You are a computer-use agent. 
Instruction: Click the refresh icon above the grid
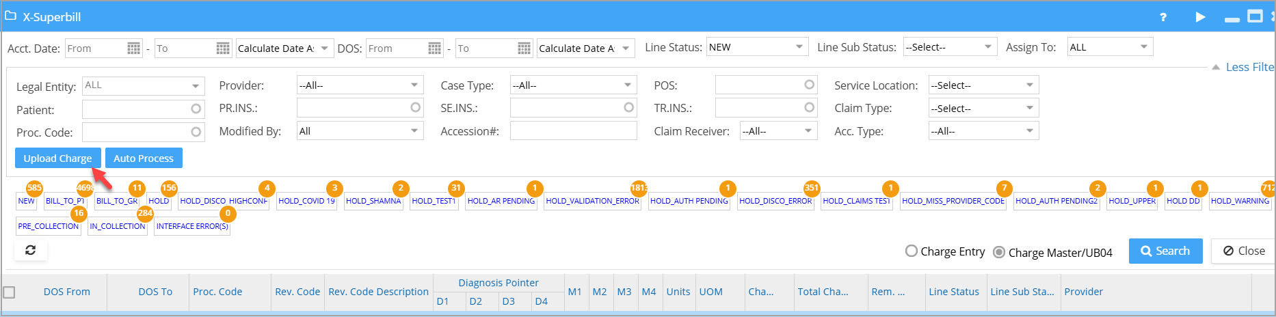[31, 251]
